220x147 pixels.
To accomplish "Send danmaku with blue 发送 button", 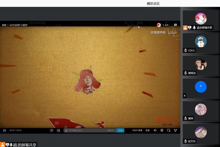I will pos(120,130).
